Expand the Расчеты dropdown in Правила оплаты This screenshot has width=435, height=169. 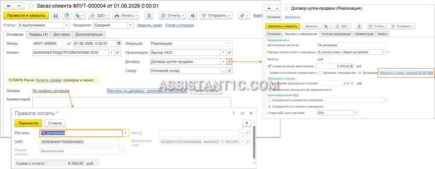click(125, 133)
